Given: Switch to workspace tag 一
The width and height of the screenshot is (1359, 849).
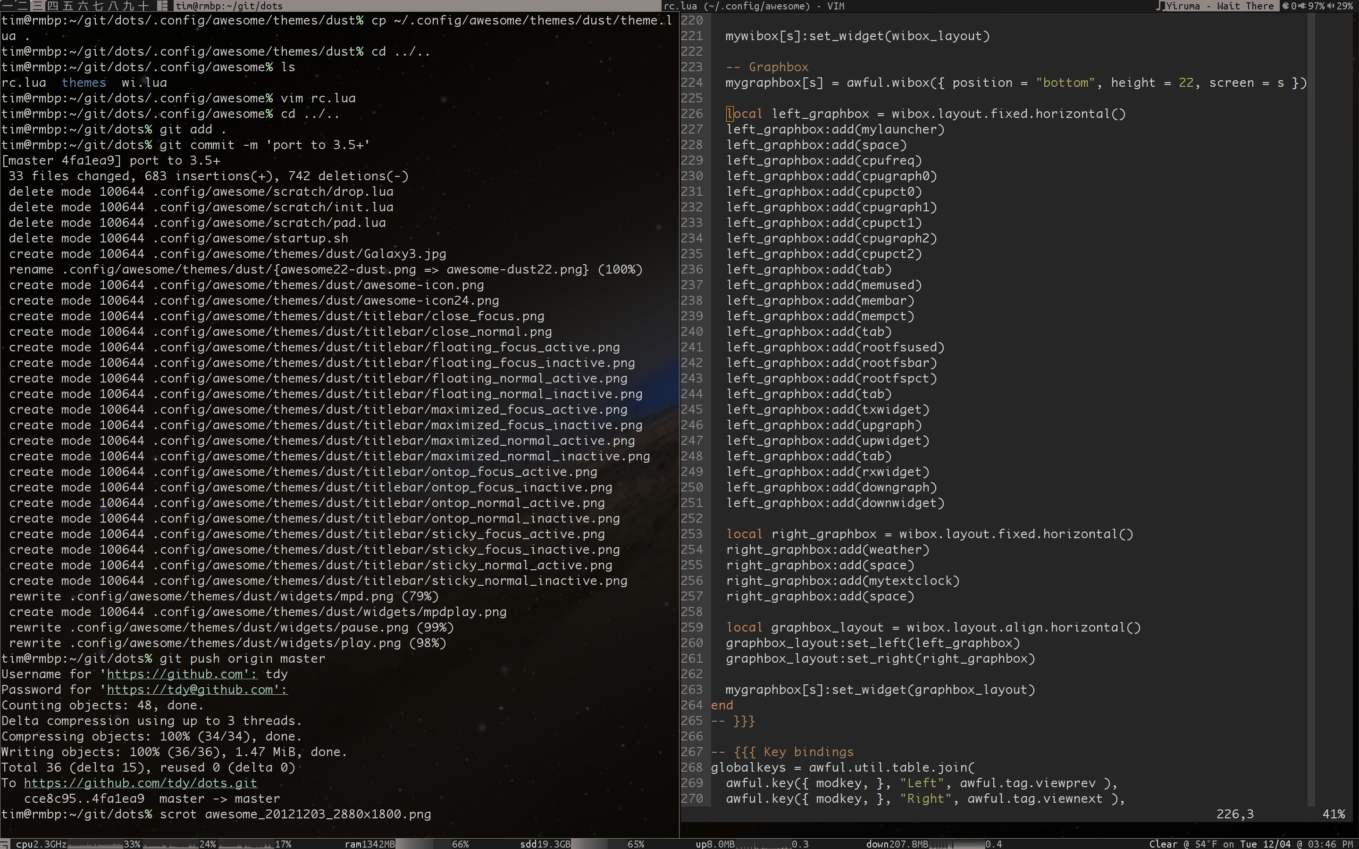Looking at the screenshot, I should tap(7, 6).
